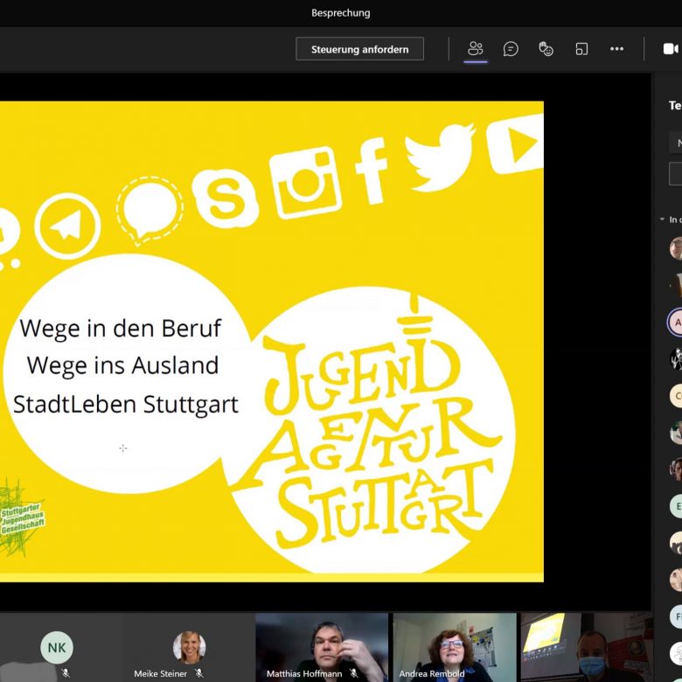Click the Facebook 'f' icon on the shared slide

click(x=371, y=170)
